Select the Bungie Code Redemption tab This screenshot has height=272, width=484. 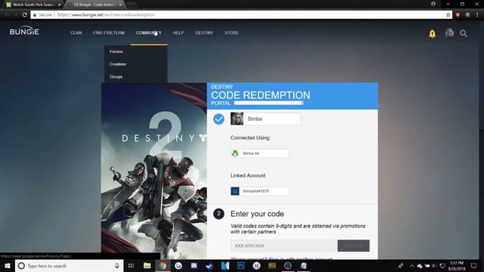94,5
